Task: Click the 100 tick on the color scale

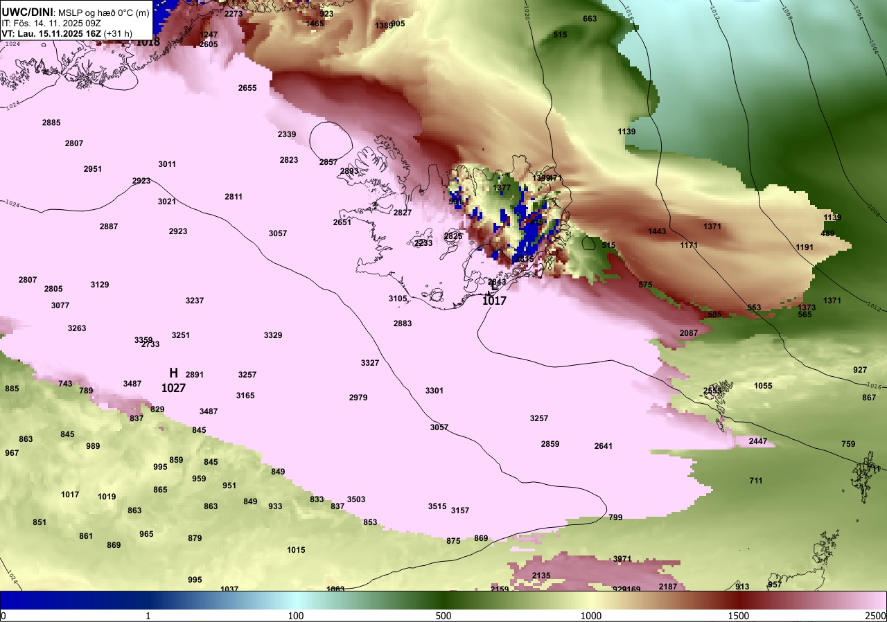Action: click(296, 616)
